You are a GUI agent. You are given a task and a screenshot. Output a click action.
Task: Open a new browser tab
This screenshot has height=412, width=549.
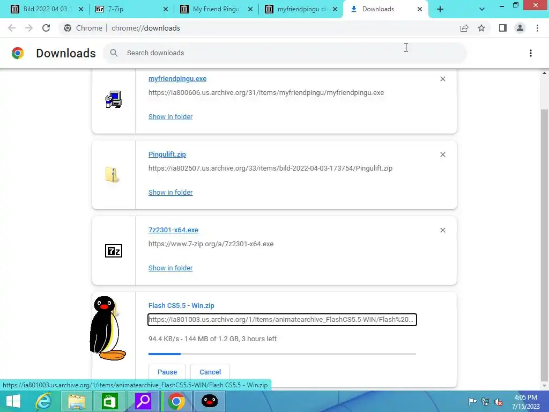pyautogui.click(x=440, y=9)
